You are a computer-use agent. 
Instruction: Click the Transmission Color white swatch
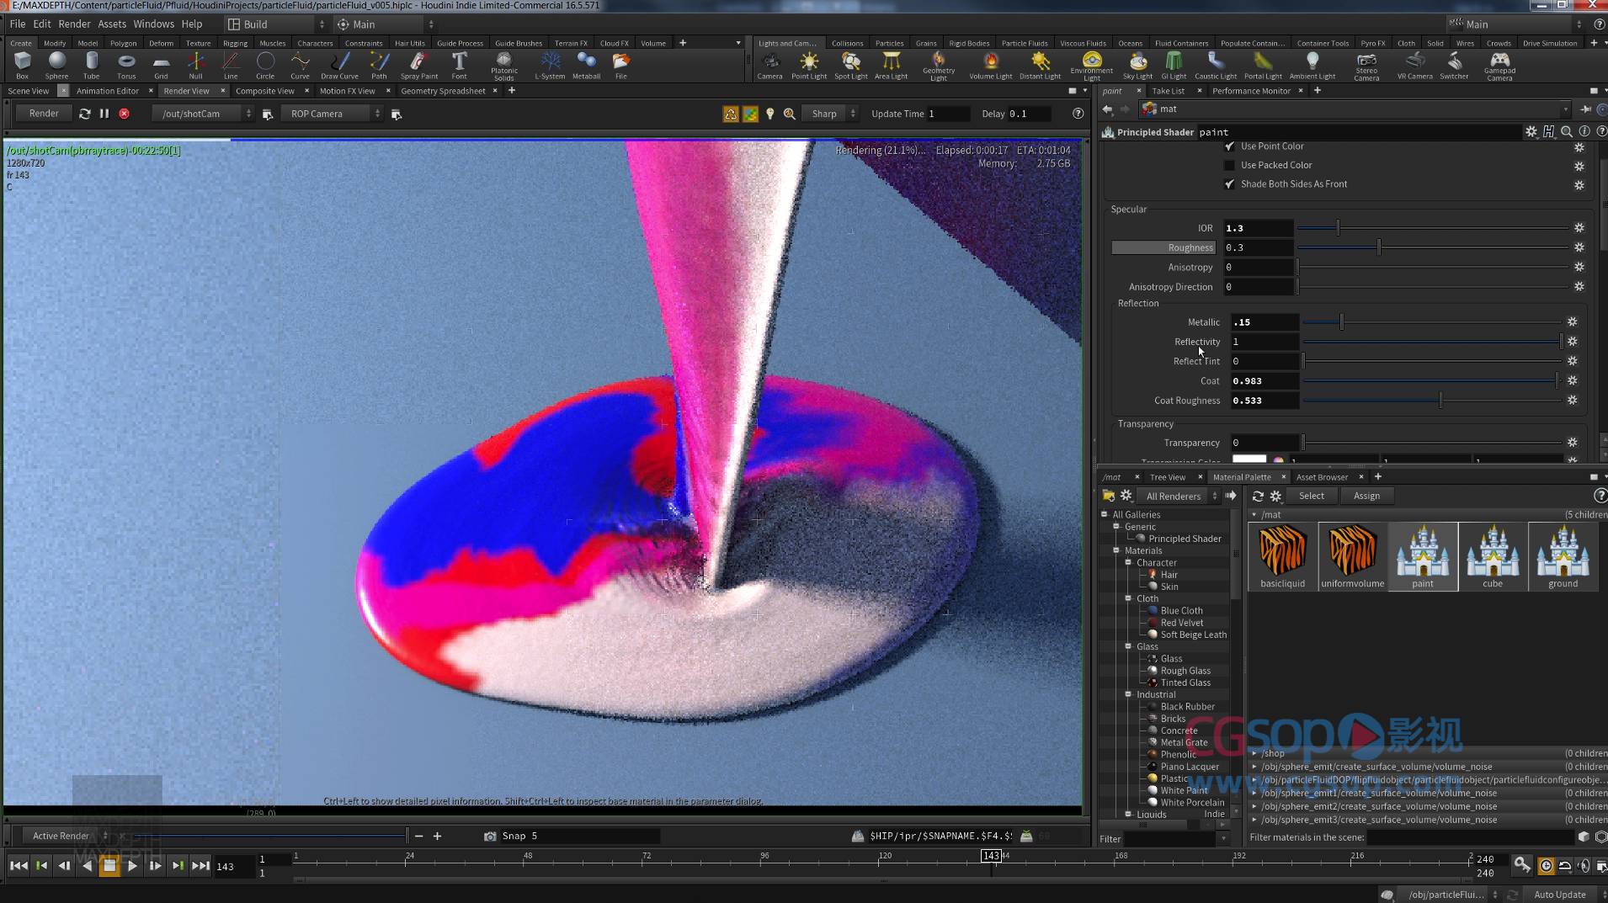click(1249, 459)
